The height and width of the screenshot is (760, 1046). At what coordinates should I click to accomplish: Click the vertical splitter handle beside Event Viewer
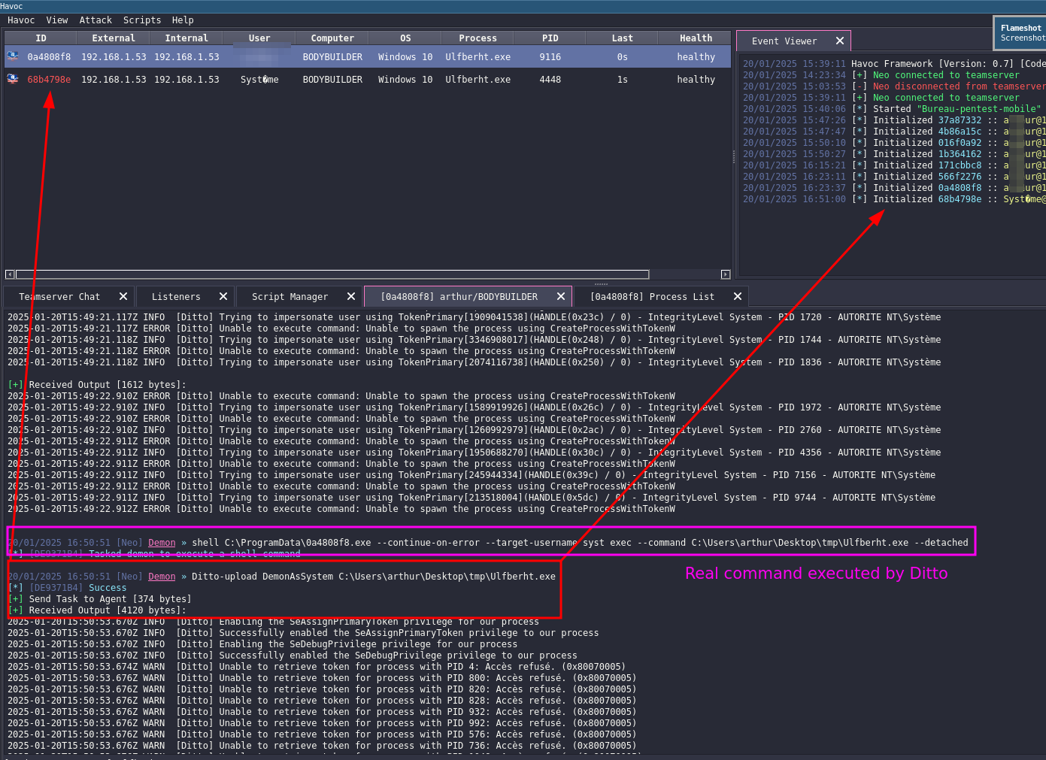point(734,156)
